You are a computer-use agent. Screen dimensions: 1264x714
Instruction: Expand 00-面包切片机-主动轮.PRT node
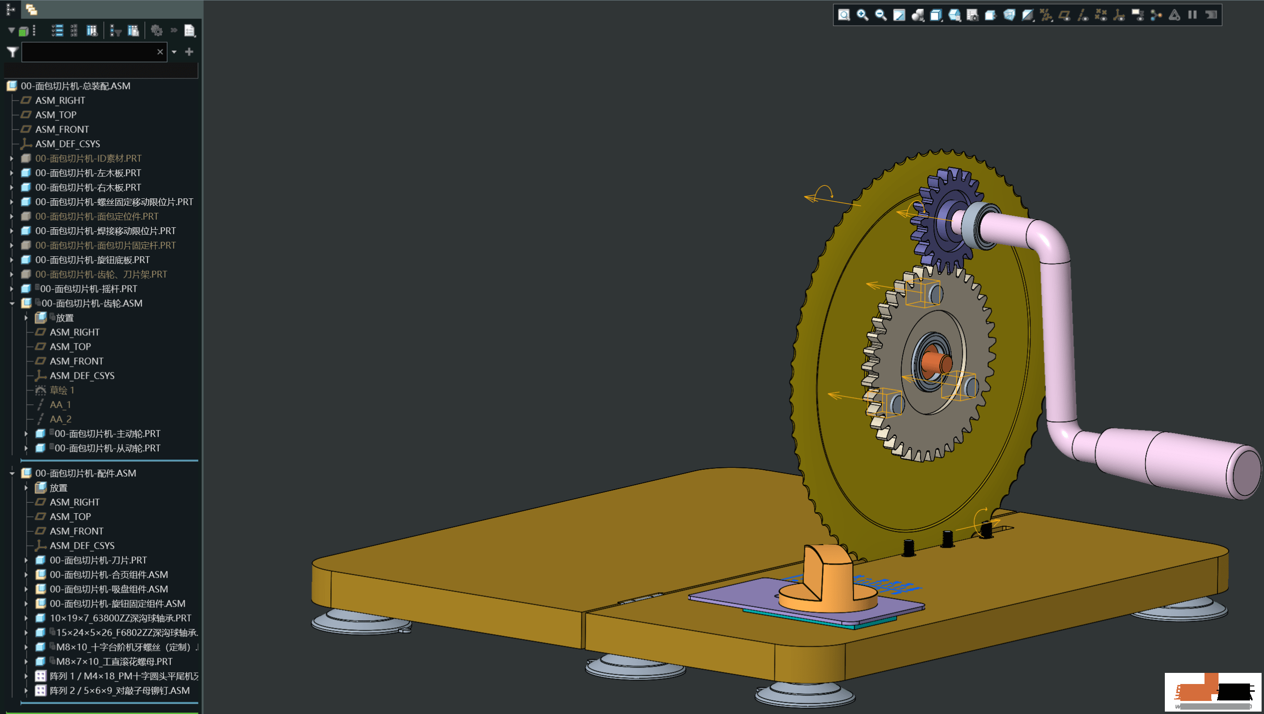click(26, 434)
